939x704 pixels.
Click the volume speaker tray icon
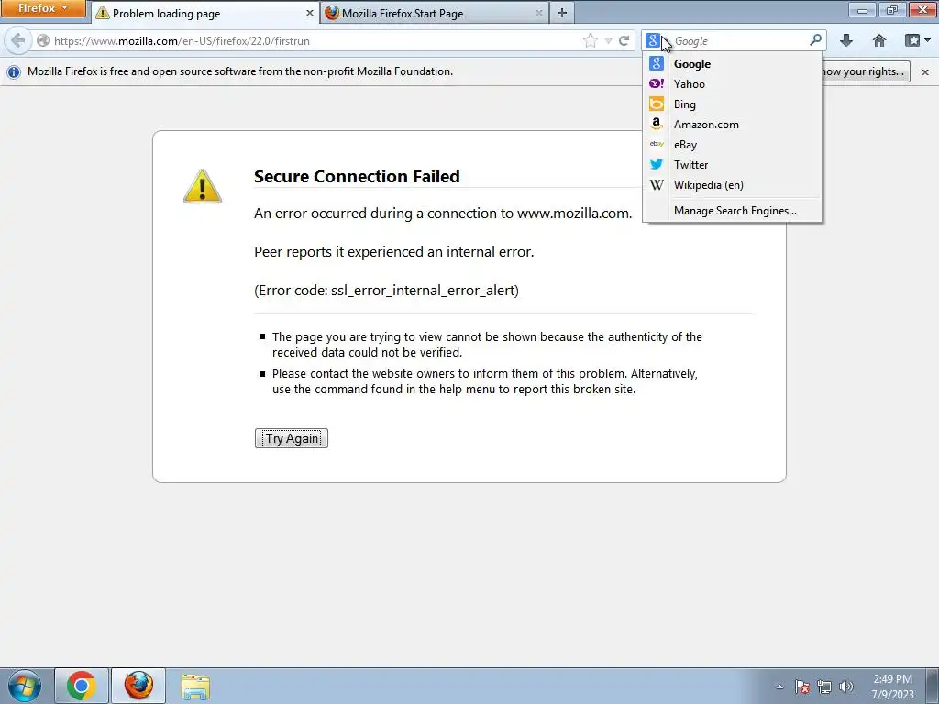[x=846, y=687]
